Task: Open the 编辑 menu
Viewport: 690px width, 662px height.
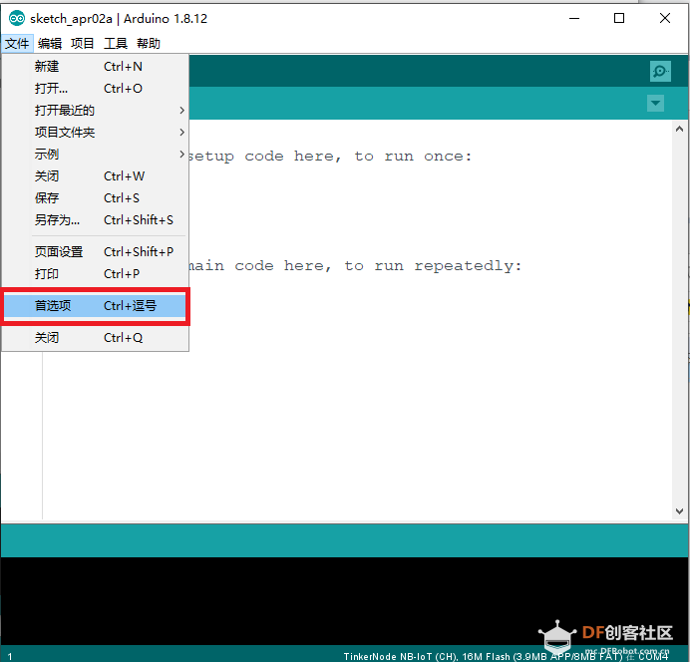Action: (x=50, y=44)
